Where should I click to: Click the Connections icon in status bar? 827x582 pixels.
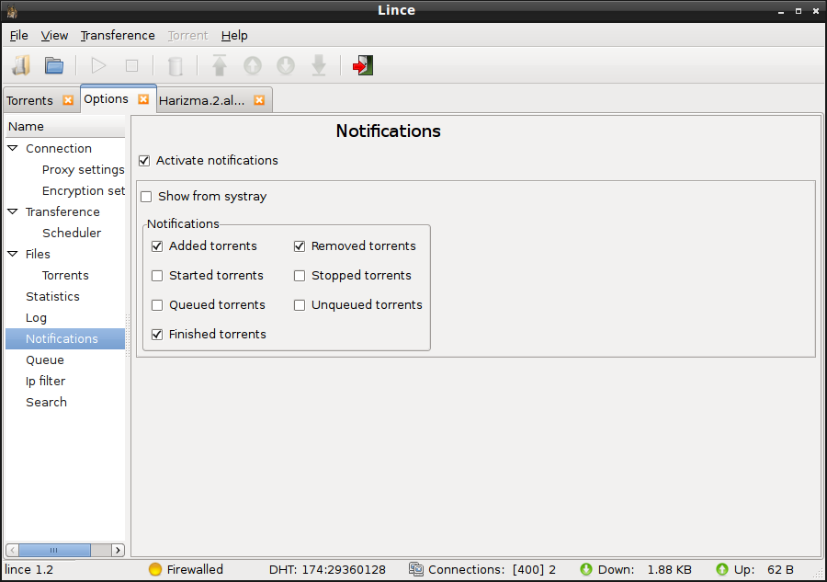[x=416, y=569]
